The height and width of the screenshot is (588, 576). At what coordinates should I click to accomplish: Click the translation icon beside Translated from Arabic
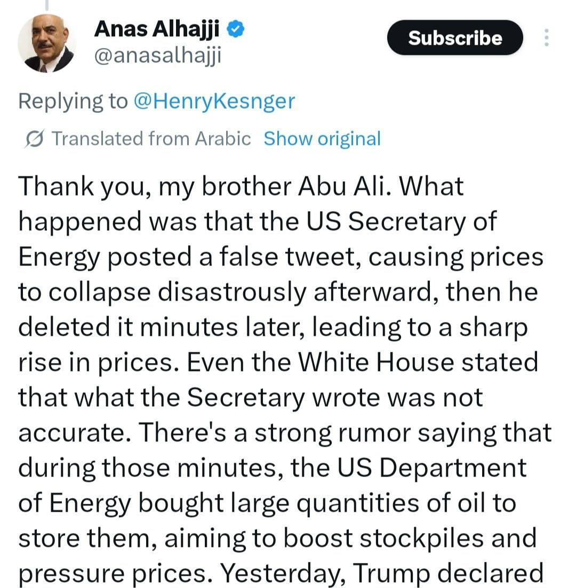tap(35, 139)
